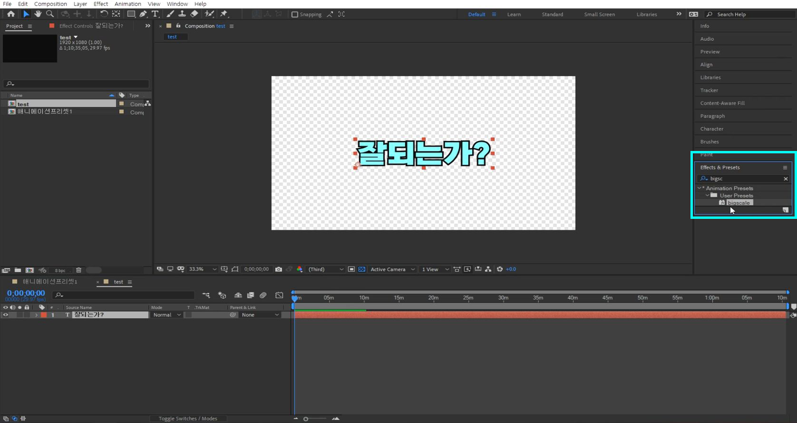Image resolution: width=797 pixels, height=423 pixels.
Task: Collapse the User Presets folder
Action: [707, 195]
